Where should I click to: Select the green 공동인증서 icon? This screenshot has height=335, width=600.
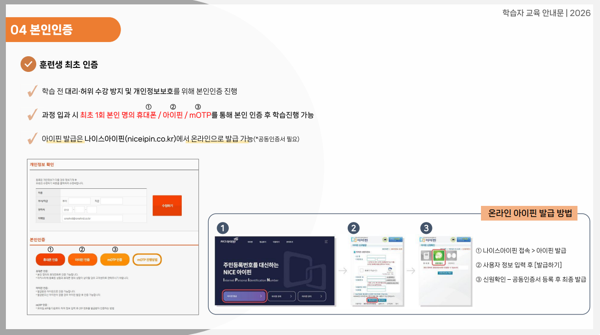pos(439,255)
